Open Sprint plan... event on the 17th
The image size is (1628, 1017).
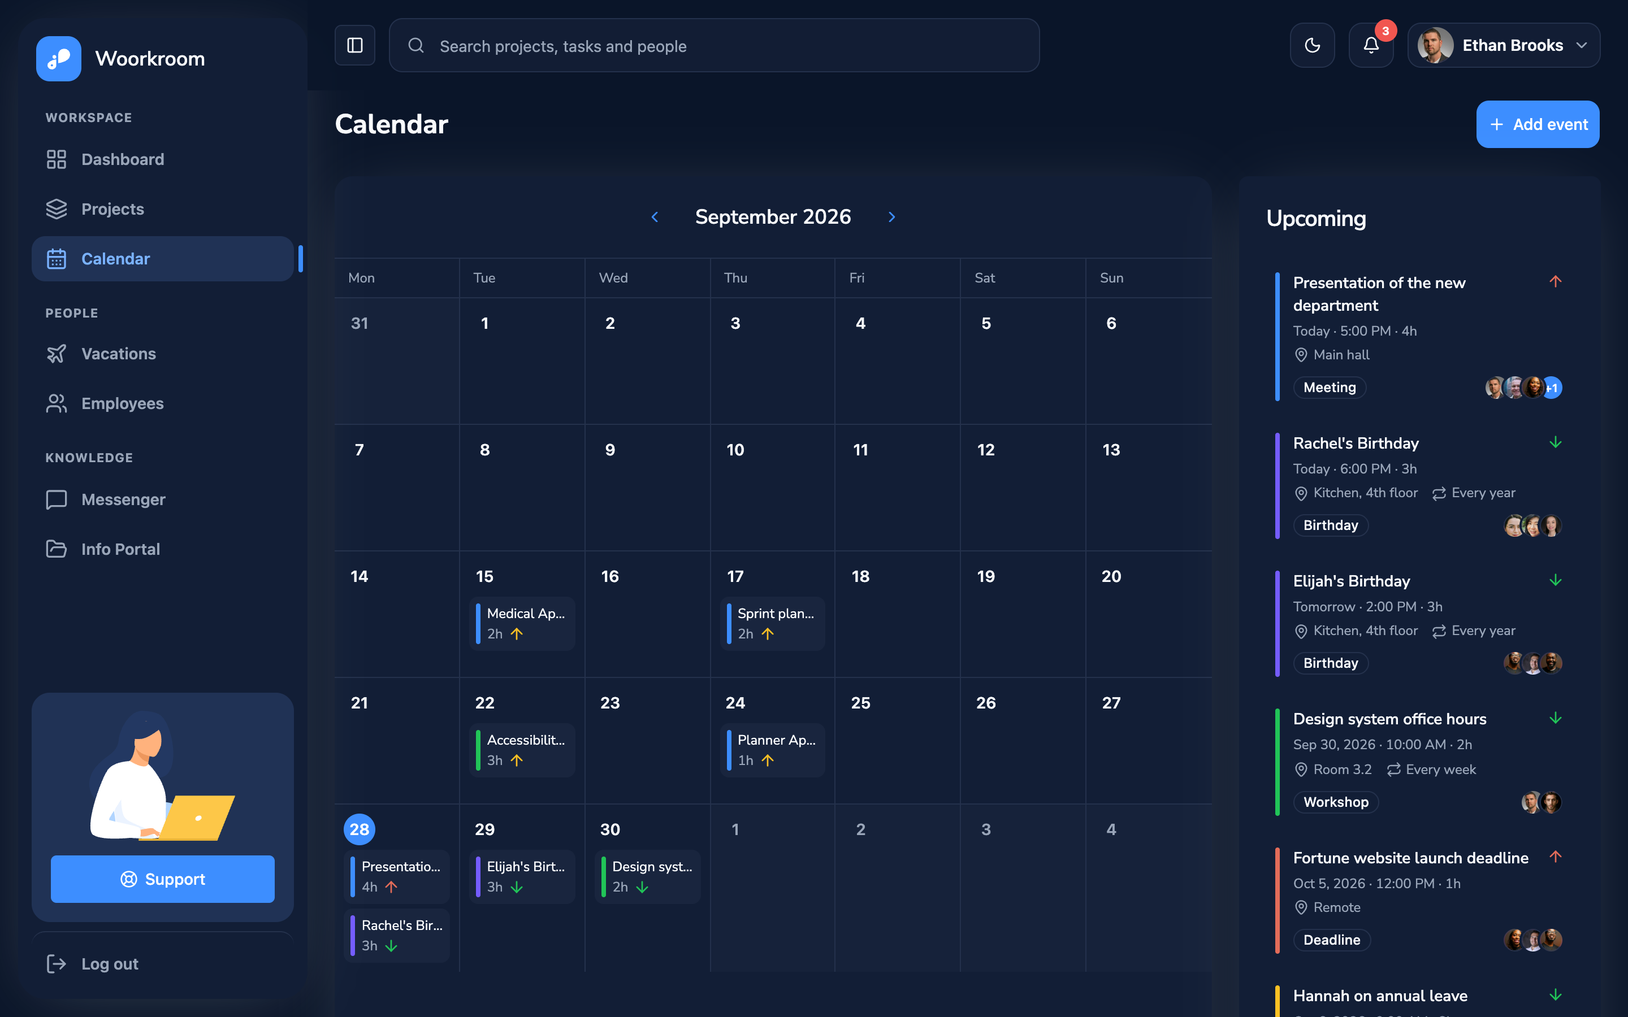(x=773, y=624)
